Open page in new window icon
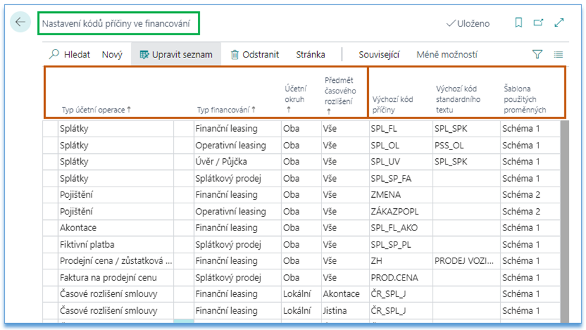Screen dimensions: 586x330 538,23
